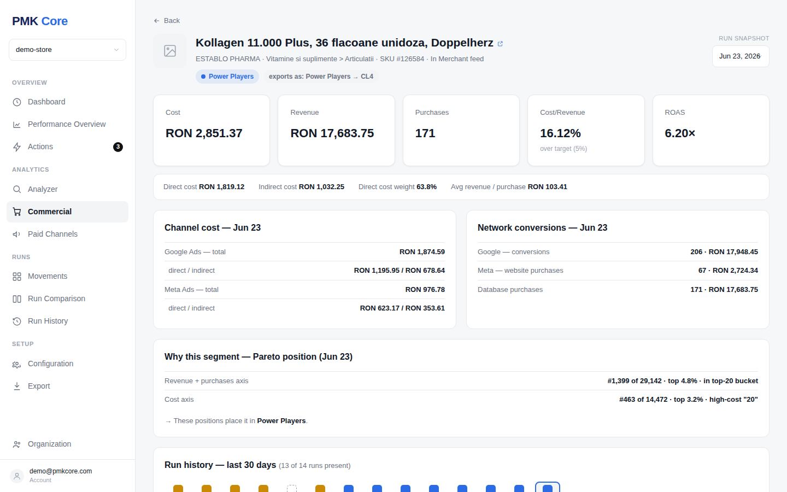787x492 pixels.
Task: Click the ROAS value 6.20×
Action: pos(680,133)
